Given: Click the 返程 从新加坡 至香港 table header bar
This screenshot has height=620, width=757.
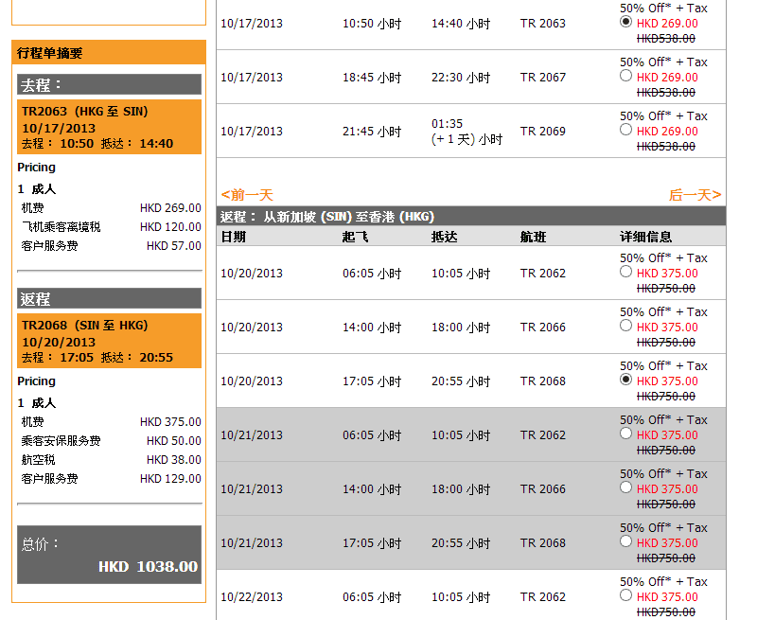Looking at the screenshot, I should [x=470, y=217].
